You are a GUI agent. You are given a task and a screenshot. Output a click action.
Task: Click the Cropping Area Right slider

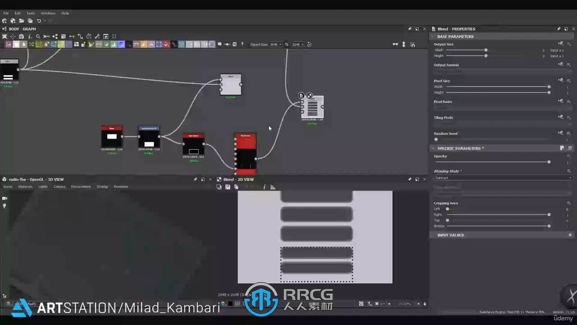pyautogui.click(x=498, y=214)
